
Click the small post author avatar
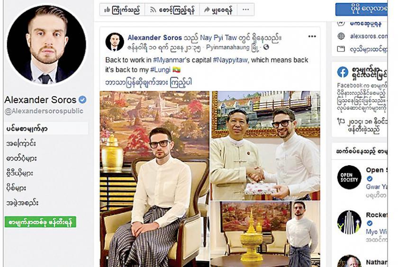coord(115,42)
